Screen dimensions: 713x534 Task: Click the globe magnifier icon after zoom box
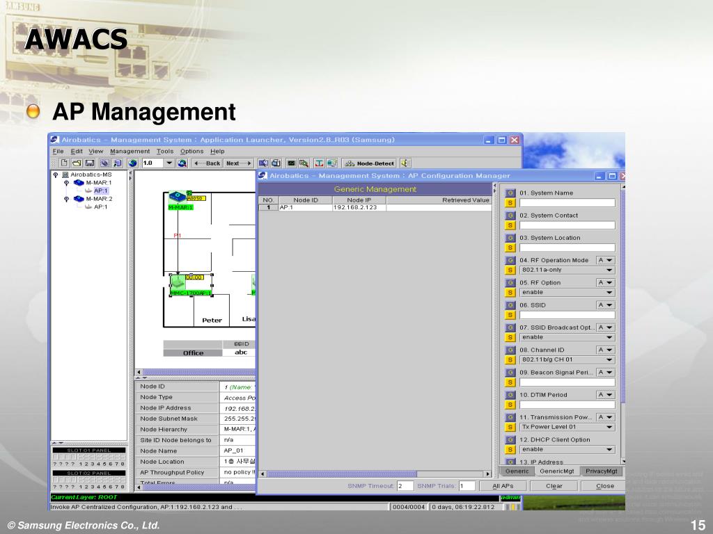coord(182,163)
